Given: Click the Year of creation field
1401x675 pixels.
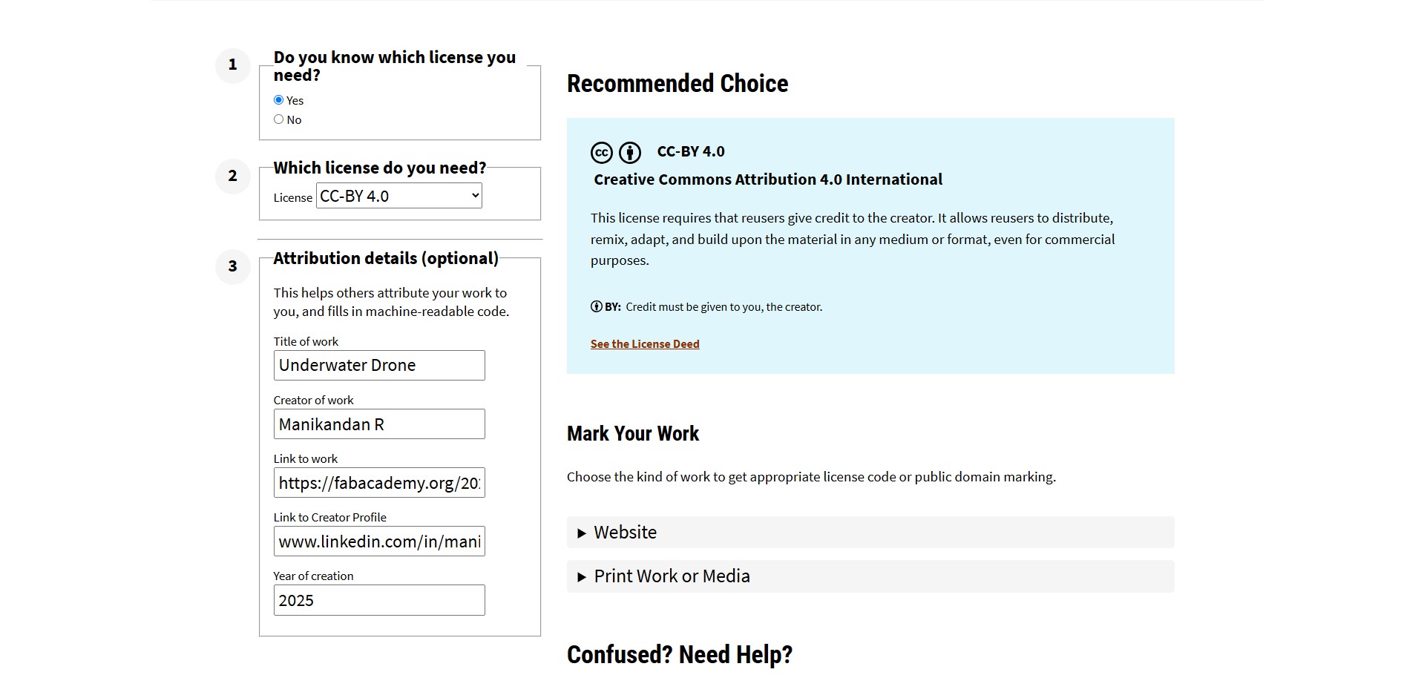Looking at the screenshot, I should (x=379, y=600).
